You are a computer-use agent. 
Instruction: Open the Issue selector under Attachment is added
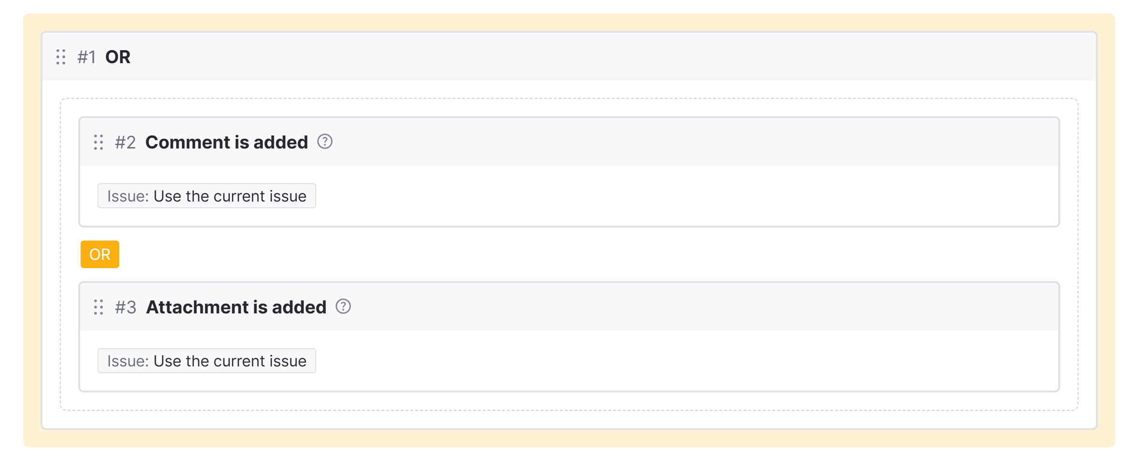tap(207, 361)
